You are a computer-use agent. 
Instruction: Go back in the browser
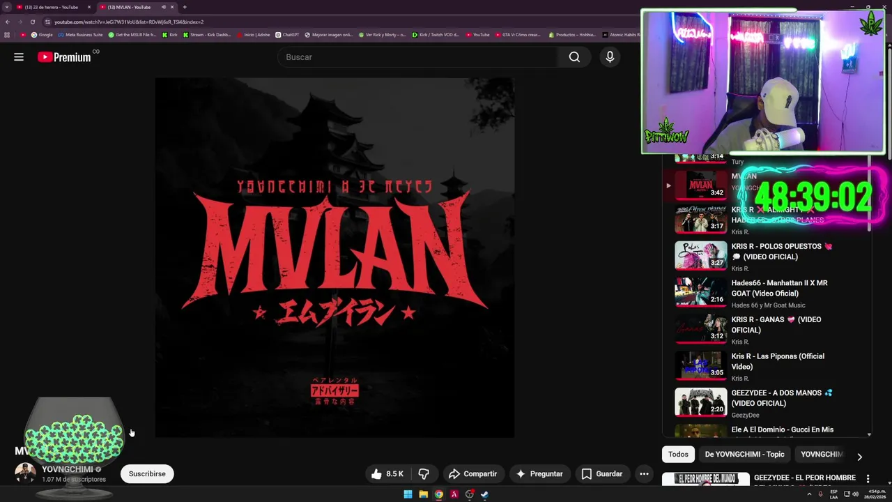[x=8, y=22]
